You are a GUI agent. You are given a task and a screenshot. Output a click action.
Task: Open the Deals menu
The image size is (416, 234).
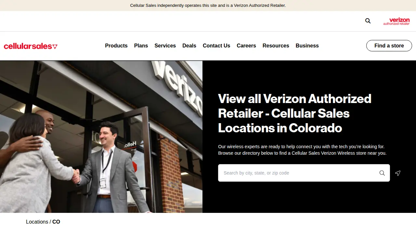tap(189, 46)
